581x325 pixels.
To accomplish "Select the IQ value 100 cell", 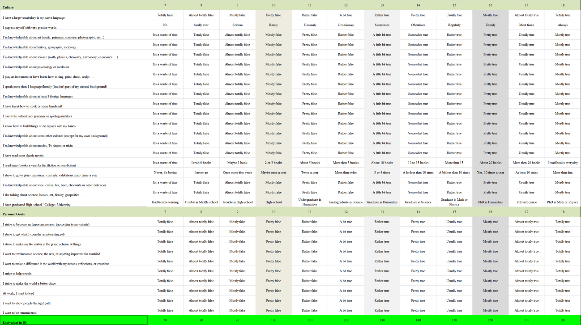I will 273,320.
